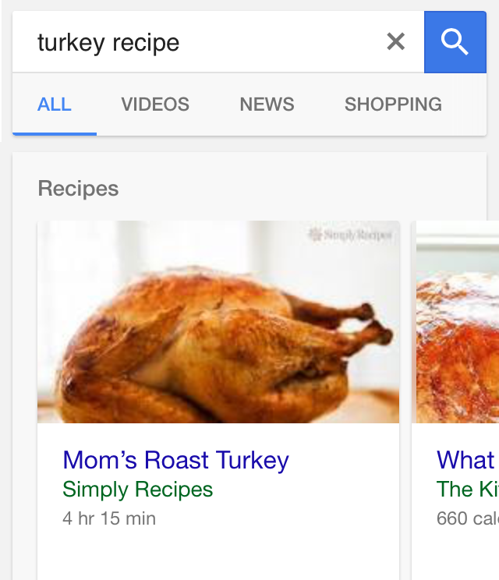Open the partially visible "What" recipe title
This screenshot has width=499, height=580.
click(465, 461)
